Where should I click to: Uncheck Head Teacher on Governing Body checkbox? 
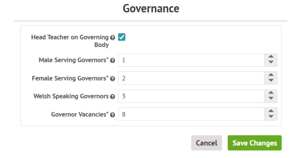[x=122, y=37]
